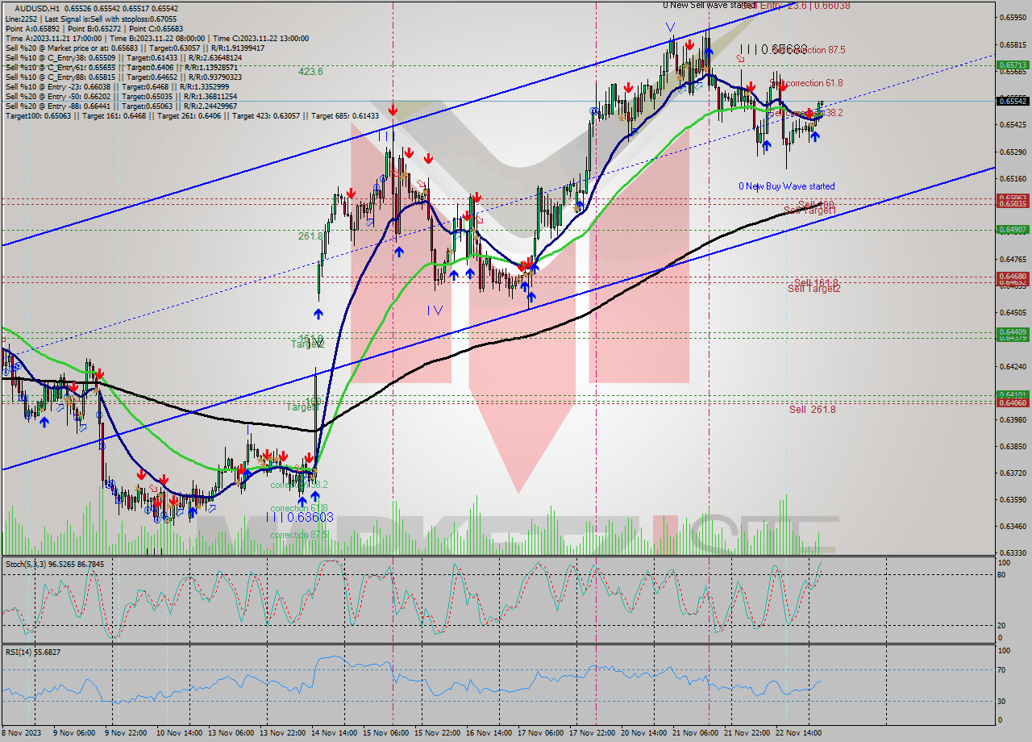Click the 'Sell correction 61.8' label
The image size is (1032, 742).
point(808,83)
